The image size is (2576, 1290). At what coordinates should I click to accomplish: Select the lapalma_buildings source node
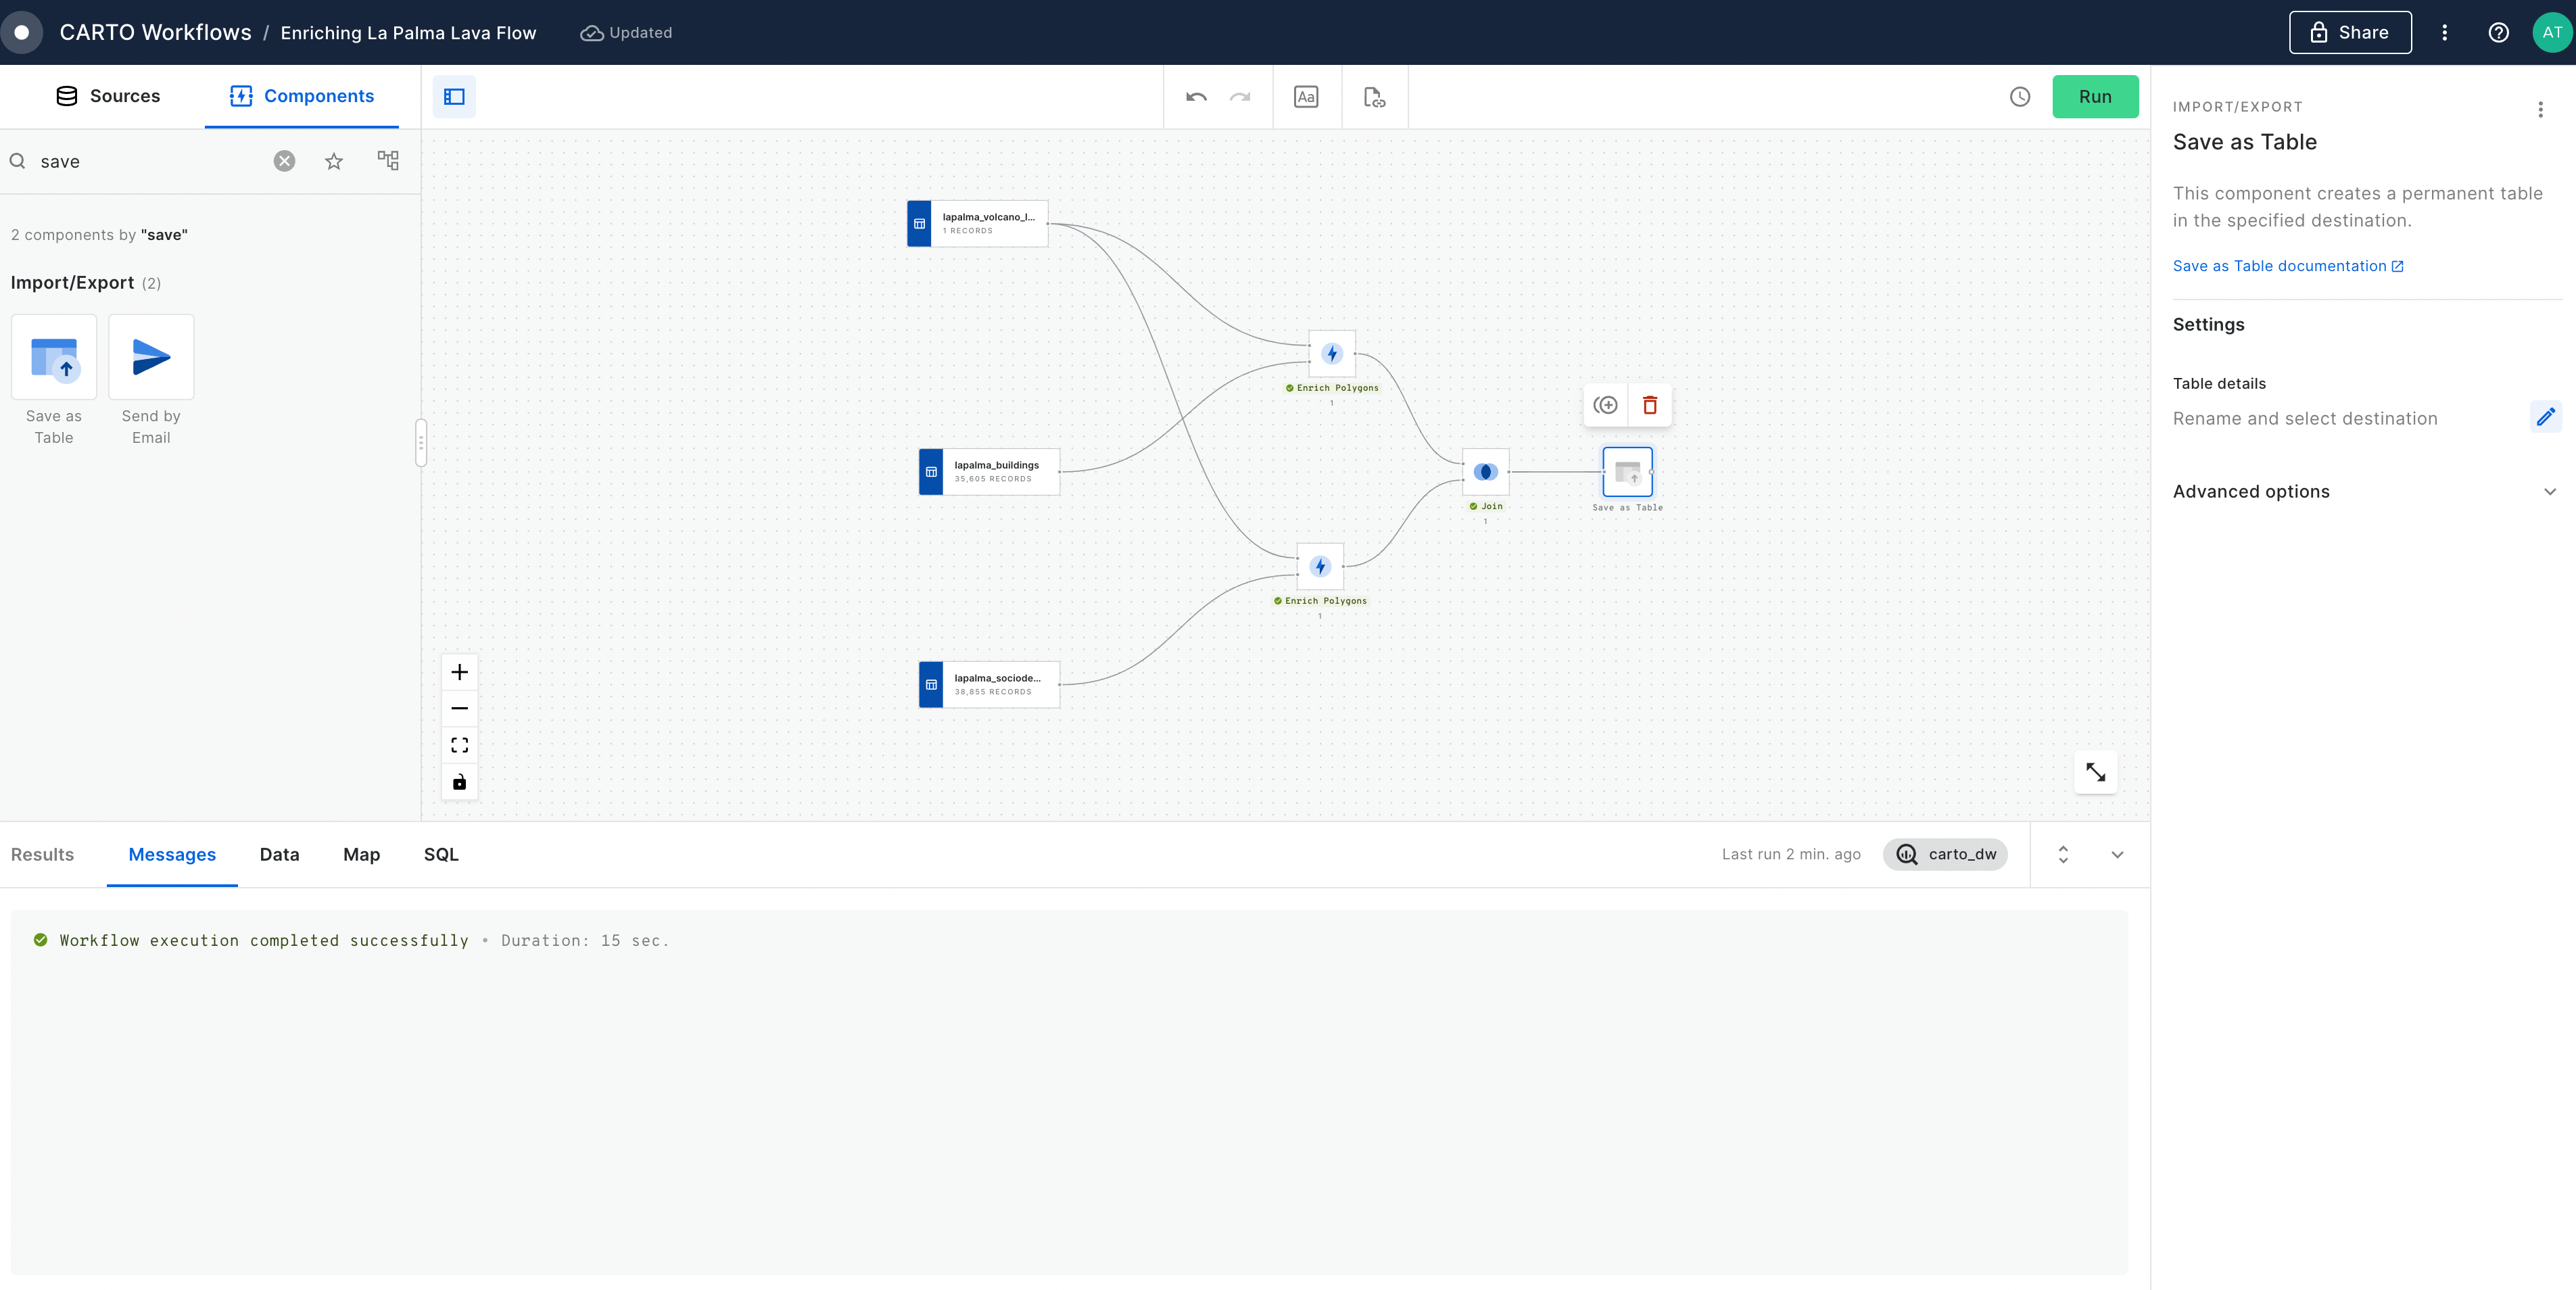tap(989, 471)
